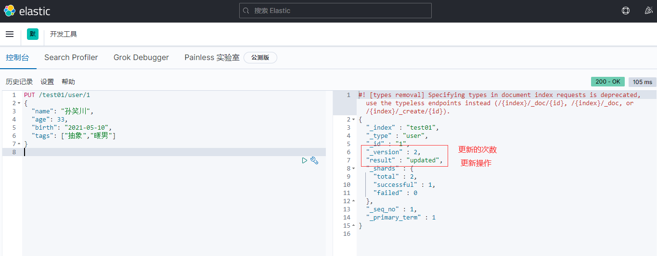657x256 pixels.
Task: Click the "failed" : 0 response line
Action: point(395,193)
